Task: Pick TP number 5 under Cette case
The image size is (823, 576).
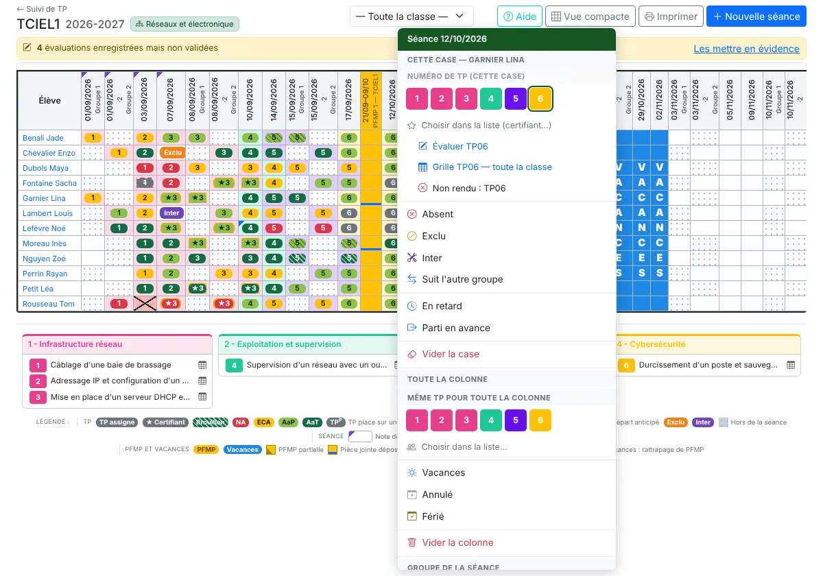Action: (516, 99)
